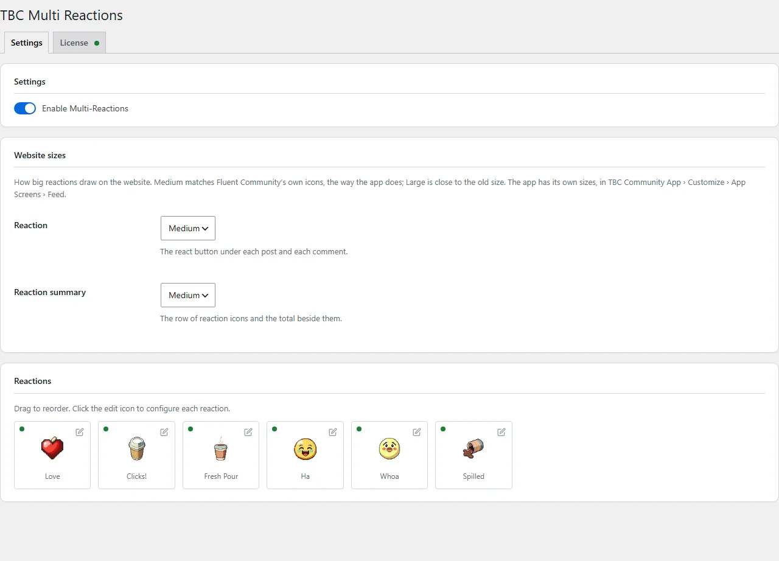779x561 pixels.
Task: Select the laughing face Ha emoji
Action: pos(306,449)
